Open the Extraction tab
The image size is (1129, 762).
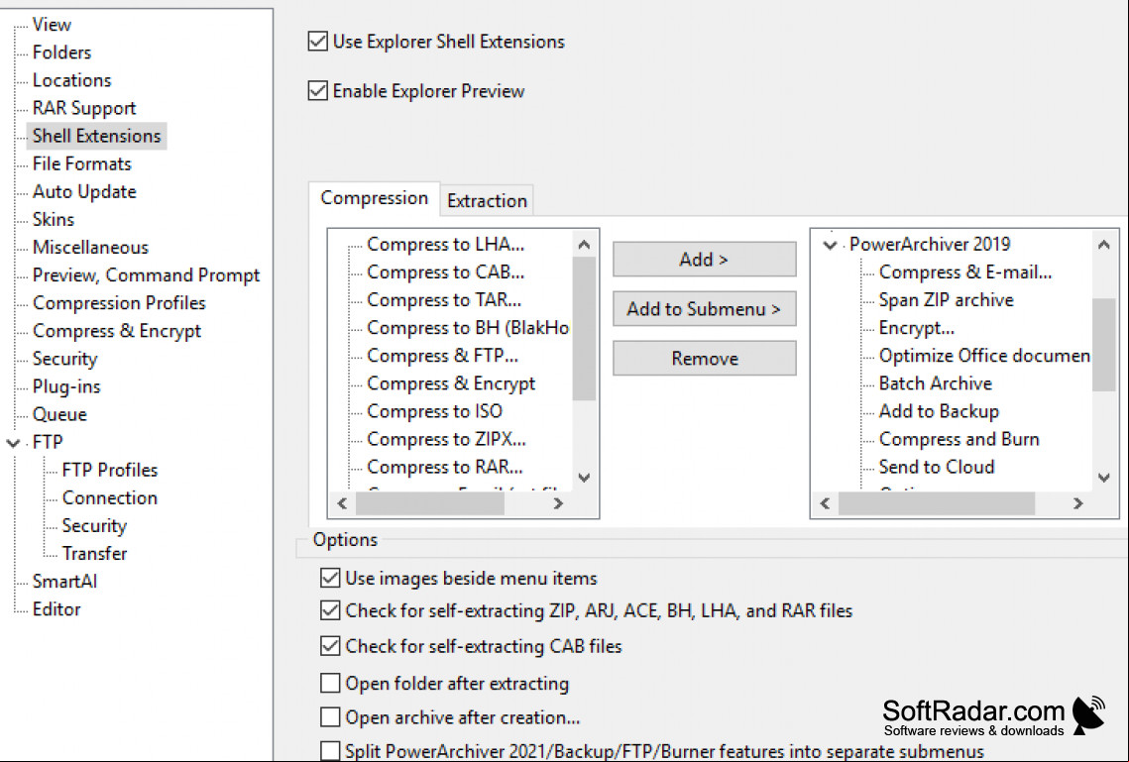pyautogui.click(x=487, y=201)
